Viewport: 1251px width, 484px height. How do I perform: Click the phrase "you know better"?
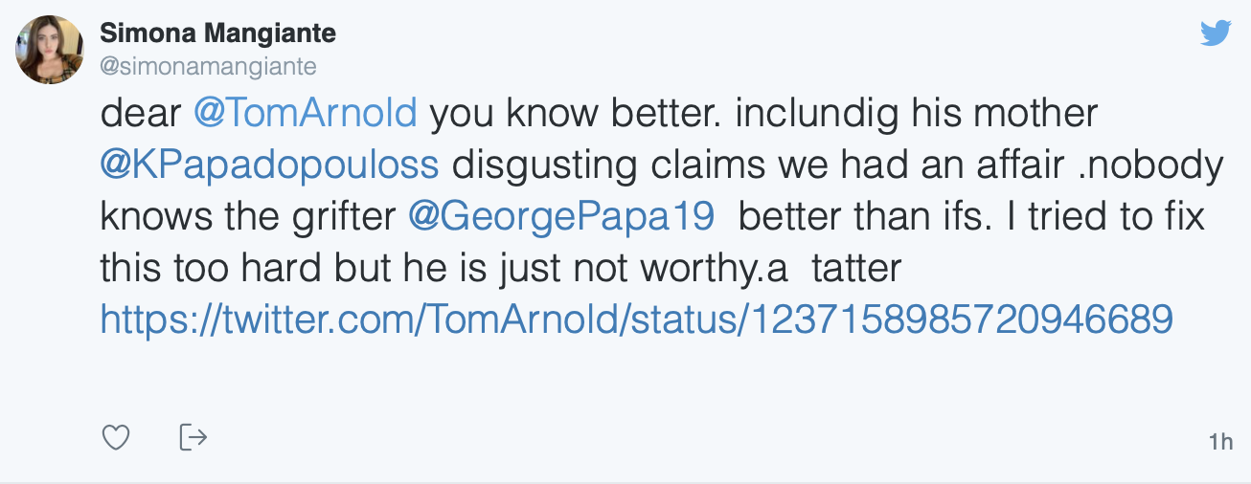pos(547,115)
